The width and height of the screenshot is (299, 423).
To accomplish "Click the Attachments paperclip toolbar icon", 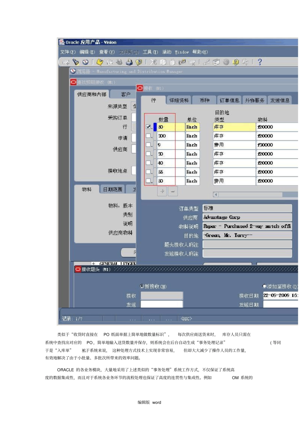I will click(236, 62).
